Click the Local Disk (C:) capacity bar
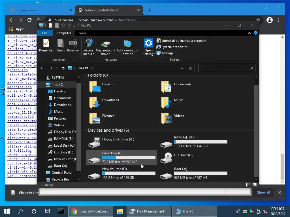Image resolution: width=290 pixels, height=217 pixels. (129, 158)
